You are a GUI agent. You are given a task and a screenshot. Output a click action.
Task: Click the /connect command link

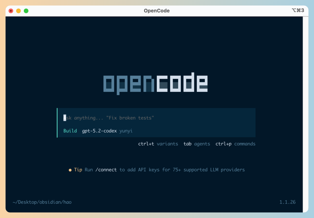point(106,170)
